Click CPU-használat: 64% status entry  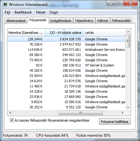click(52, 135)
